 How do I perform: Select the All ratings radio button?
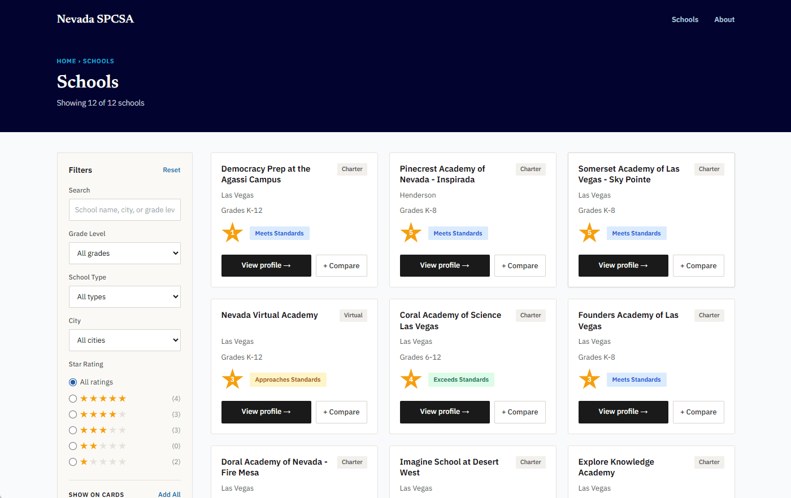tap(73, 382)
